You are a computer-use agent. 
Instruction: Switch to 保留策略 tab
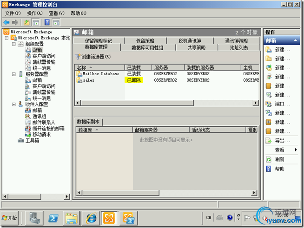tap(145, 41)
